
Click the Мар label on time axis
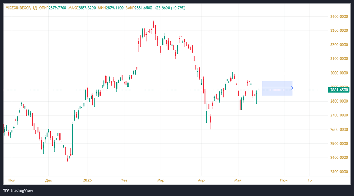pos(161,180)
